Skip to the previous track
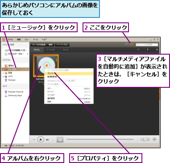The width and height of the screenshot is (170, 163). (x=34, y=140)
